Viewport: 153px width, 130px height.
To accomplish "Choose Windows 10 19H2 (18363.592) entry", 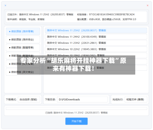I will [x=96, y=55].
